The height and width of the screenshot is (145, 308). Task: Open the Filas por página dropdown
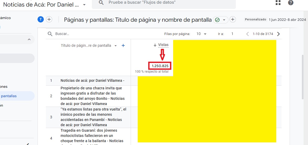[202, 34]
